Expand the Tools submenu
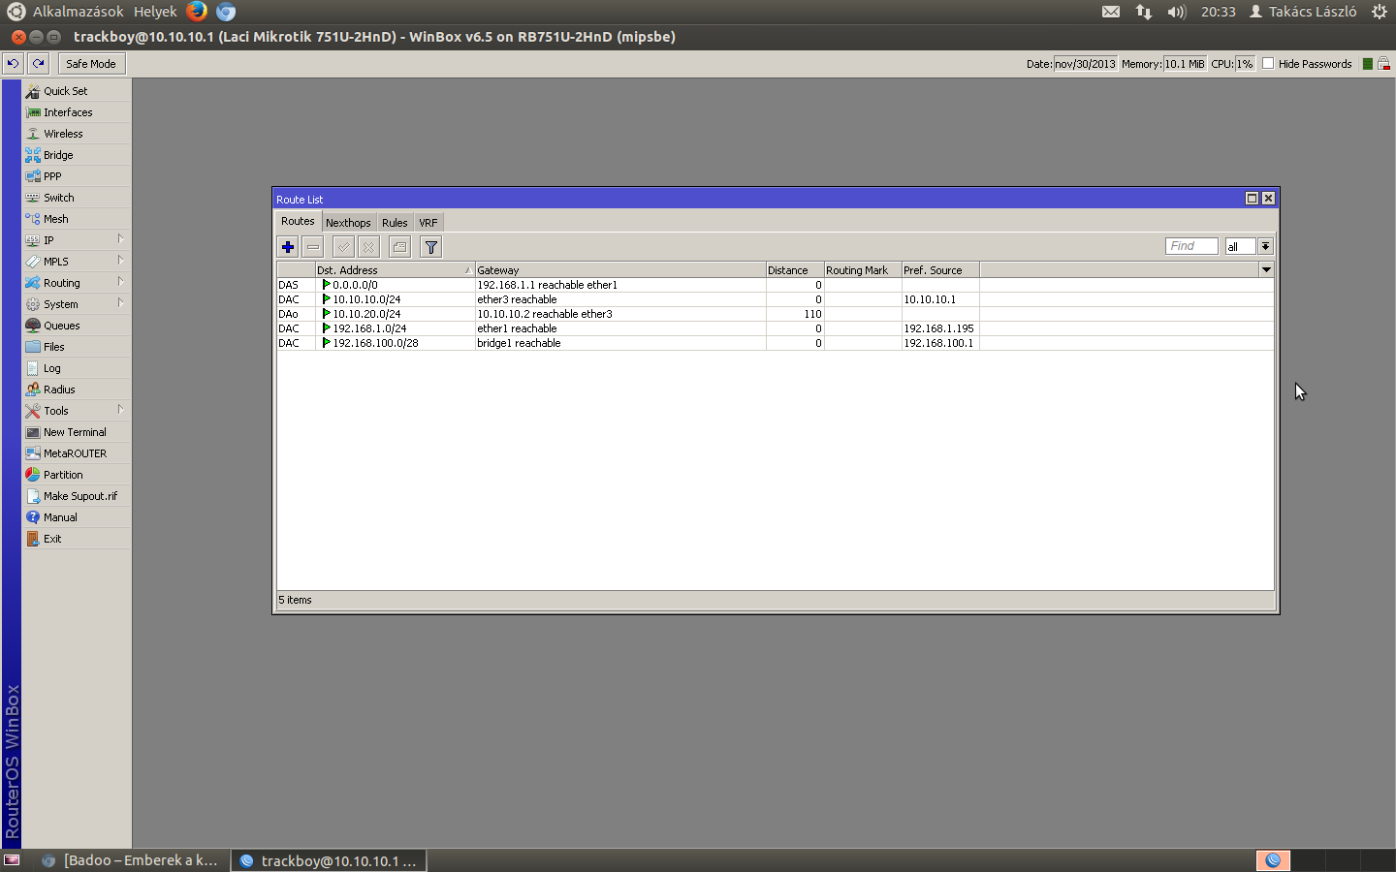This screenshot has height=872, width=1396. (77, 411)
